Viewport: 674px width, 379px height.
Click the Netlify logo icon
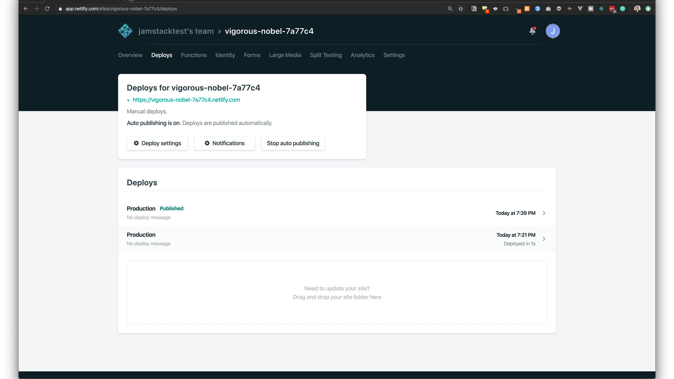pyautogui.click(x=125, y=31)
